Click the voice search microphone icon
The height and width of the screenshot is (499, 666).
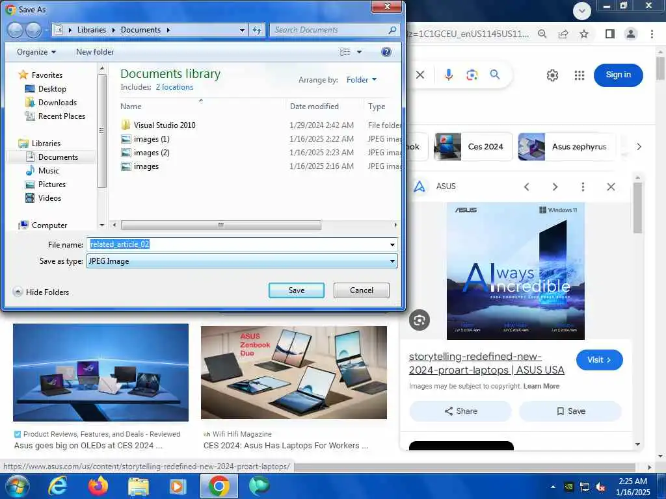[448, 75]
